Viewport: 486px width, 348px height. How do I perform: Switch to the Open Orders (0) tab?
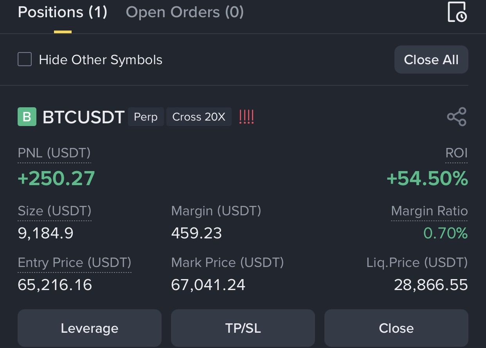pos(185,12)
